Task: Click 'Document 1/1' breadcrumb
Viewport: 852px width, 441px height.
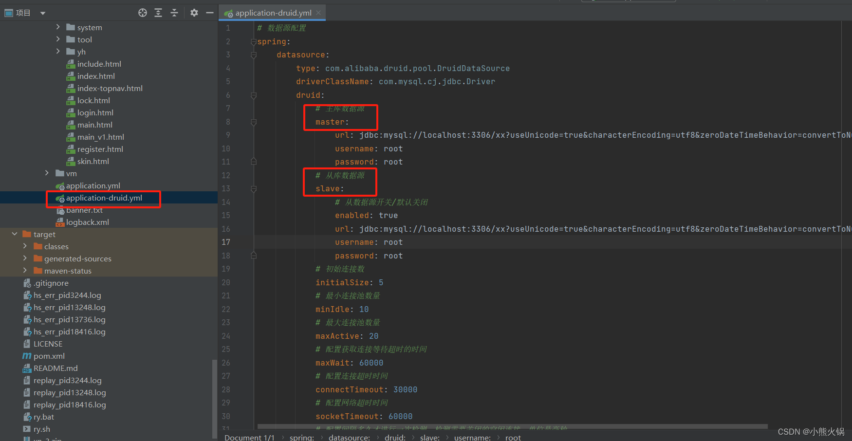Action: (x=249, y=437)
